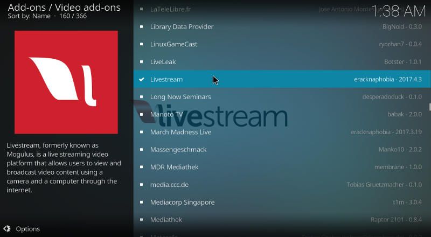431x237 pixels.
Task: Select the LinuxGameCast add-on
Action: click(x=282, y=44)
